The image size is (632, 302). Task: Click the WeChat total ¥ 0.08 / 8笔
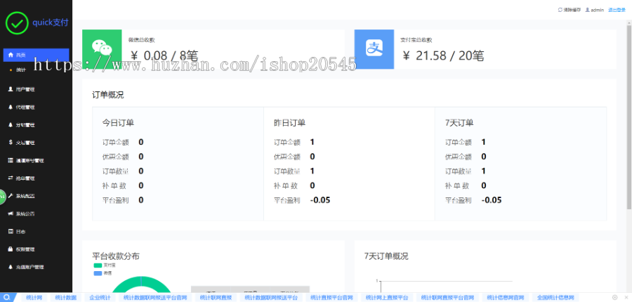163,55
